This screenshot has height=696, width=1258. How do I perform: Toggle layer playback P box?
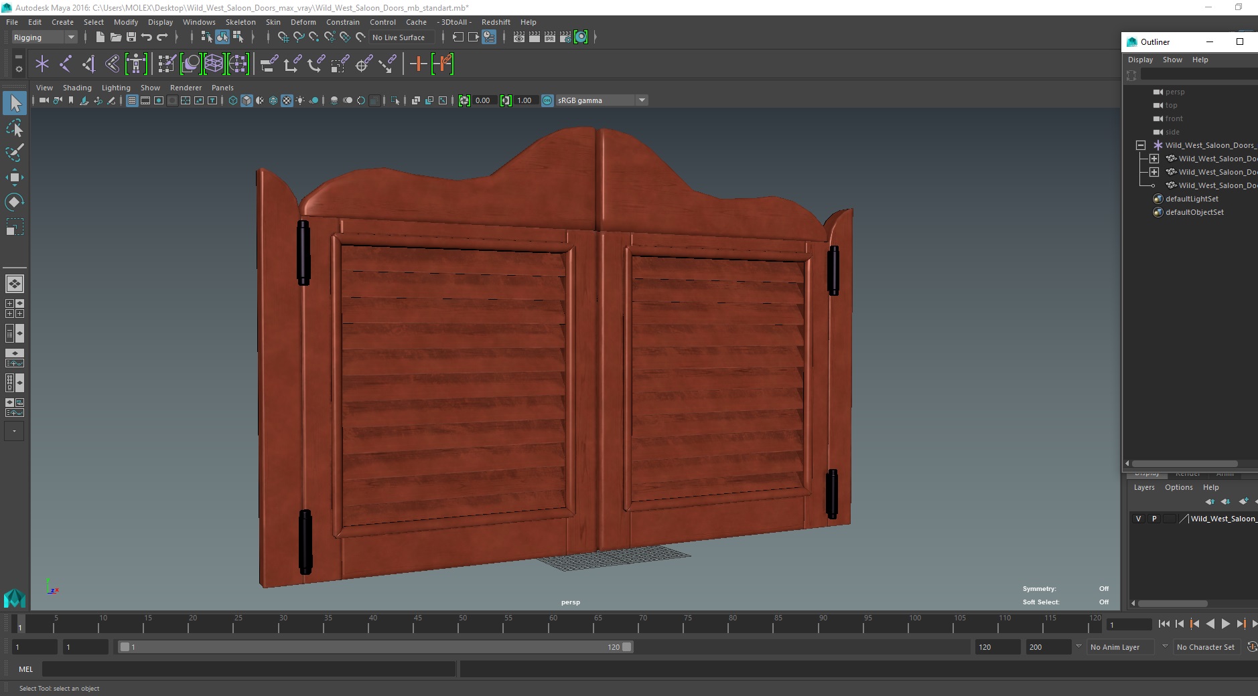click(x=1154, y=519)
